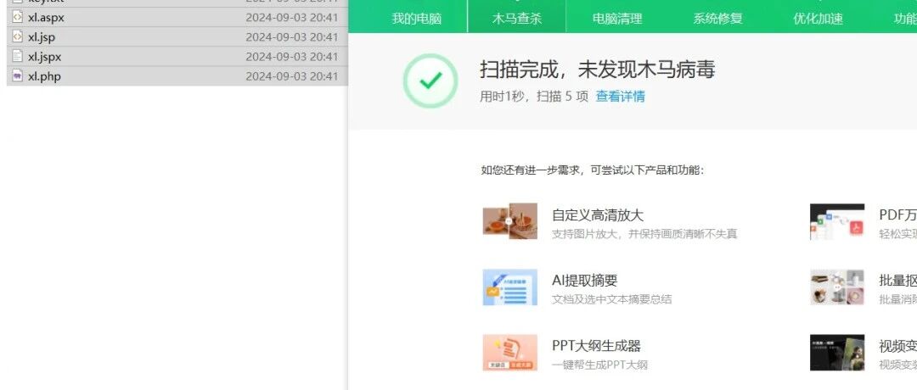Open the PDF tool thumbnail icon
Screen dimensions: 917x390
pos(837,221)
